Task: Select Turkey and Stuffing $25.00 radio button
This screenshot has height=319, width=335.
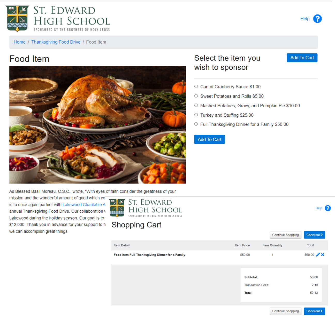Action: click(x=196, y=115)
